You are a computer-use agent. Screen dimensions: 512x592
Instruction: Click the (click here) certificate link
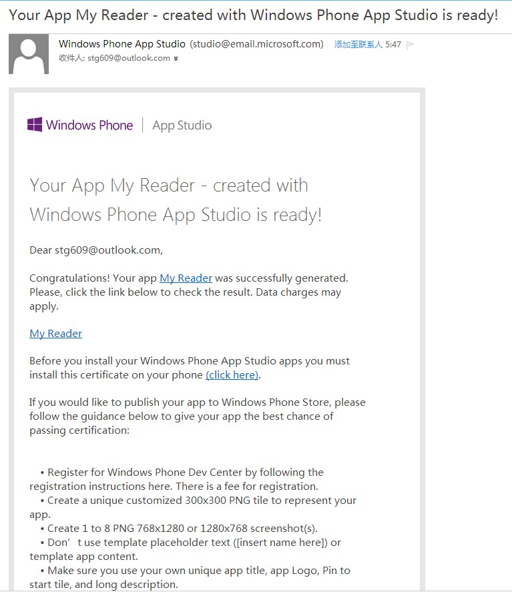point(232,375)
